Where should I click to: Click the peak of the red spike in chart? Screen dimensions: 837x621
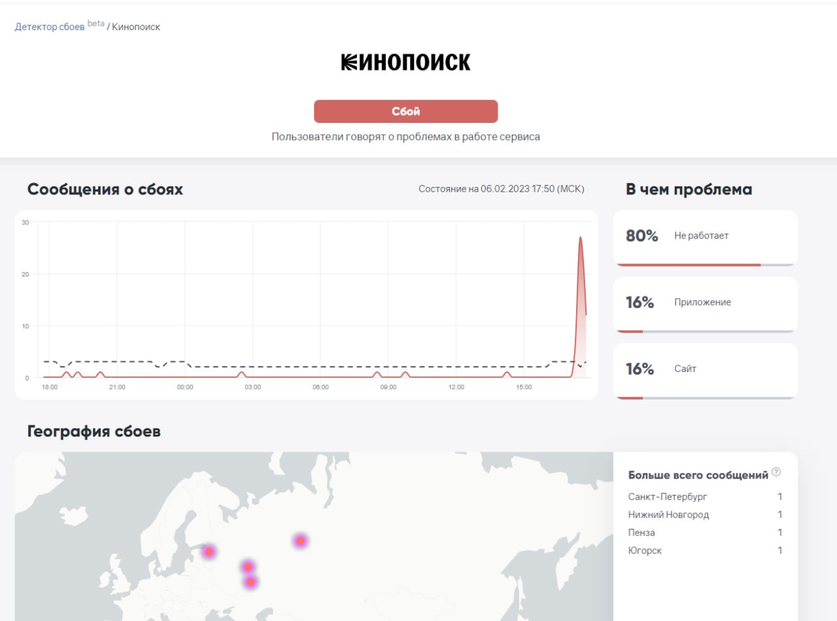point(580,238)
